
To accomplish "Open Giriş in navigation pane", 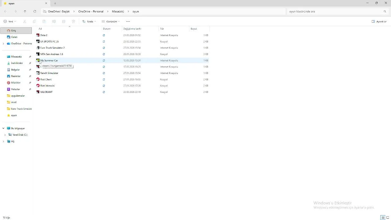I will pyautogui.click(x=16, y=31).
